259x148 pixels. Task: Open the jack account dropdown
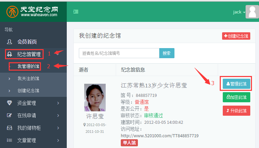click(x=239, y=12)
